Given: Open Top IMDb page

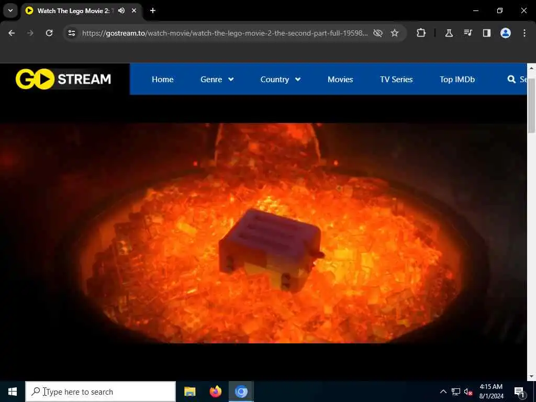Looking at the screenshot, I should [x=457, y=80].
